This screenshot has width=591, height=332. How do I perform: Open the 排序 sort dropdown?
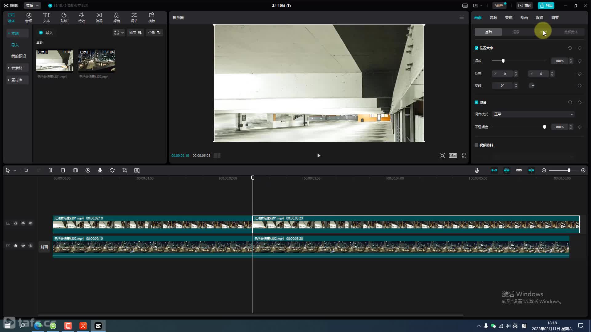coord(135,33)
